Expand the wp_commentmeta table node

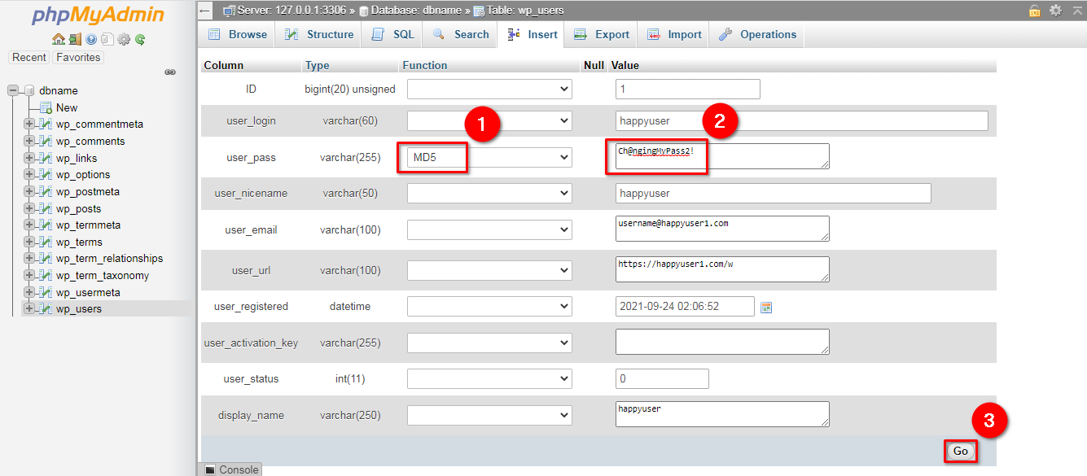(29, 124)
